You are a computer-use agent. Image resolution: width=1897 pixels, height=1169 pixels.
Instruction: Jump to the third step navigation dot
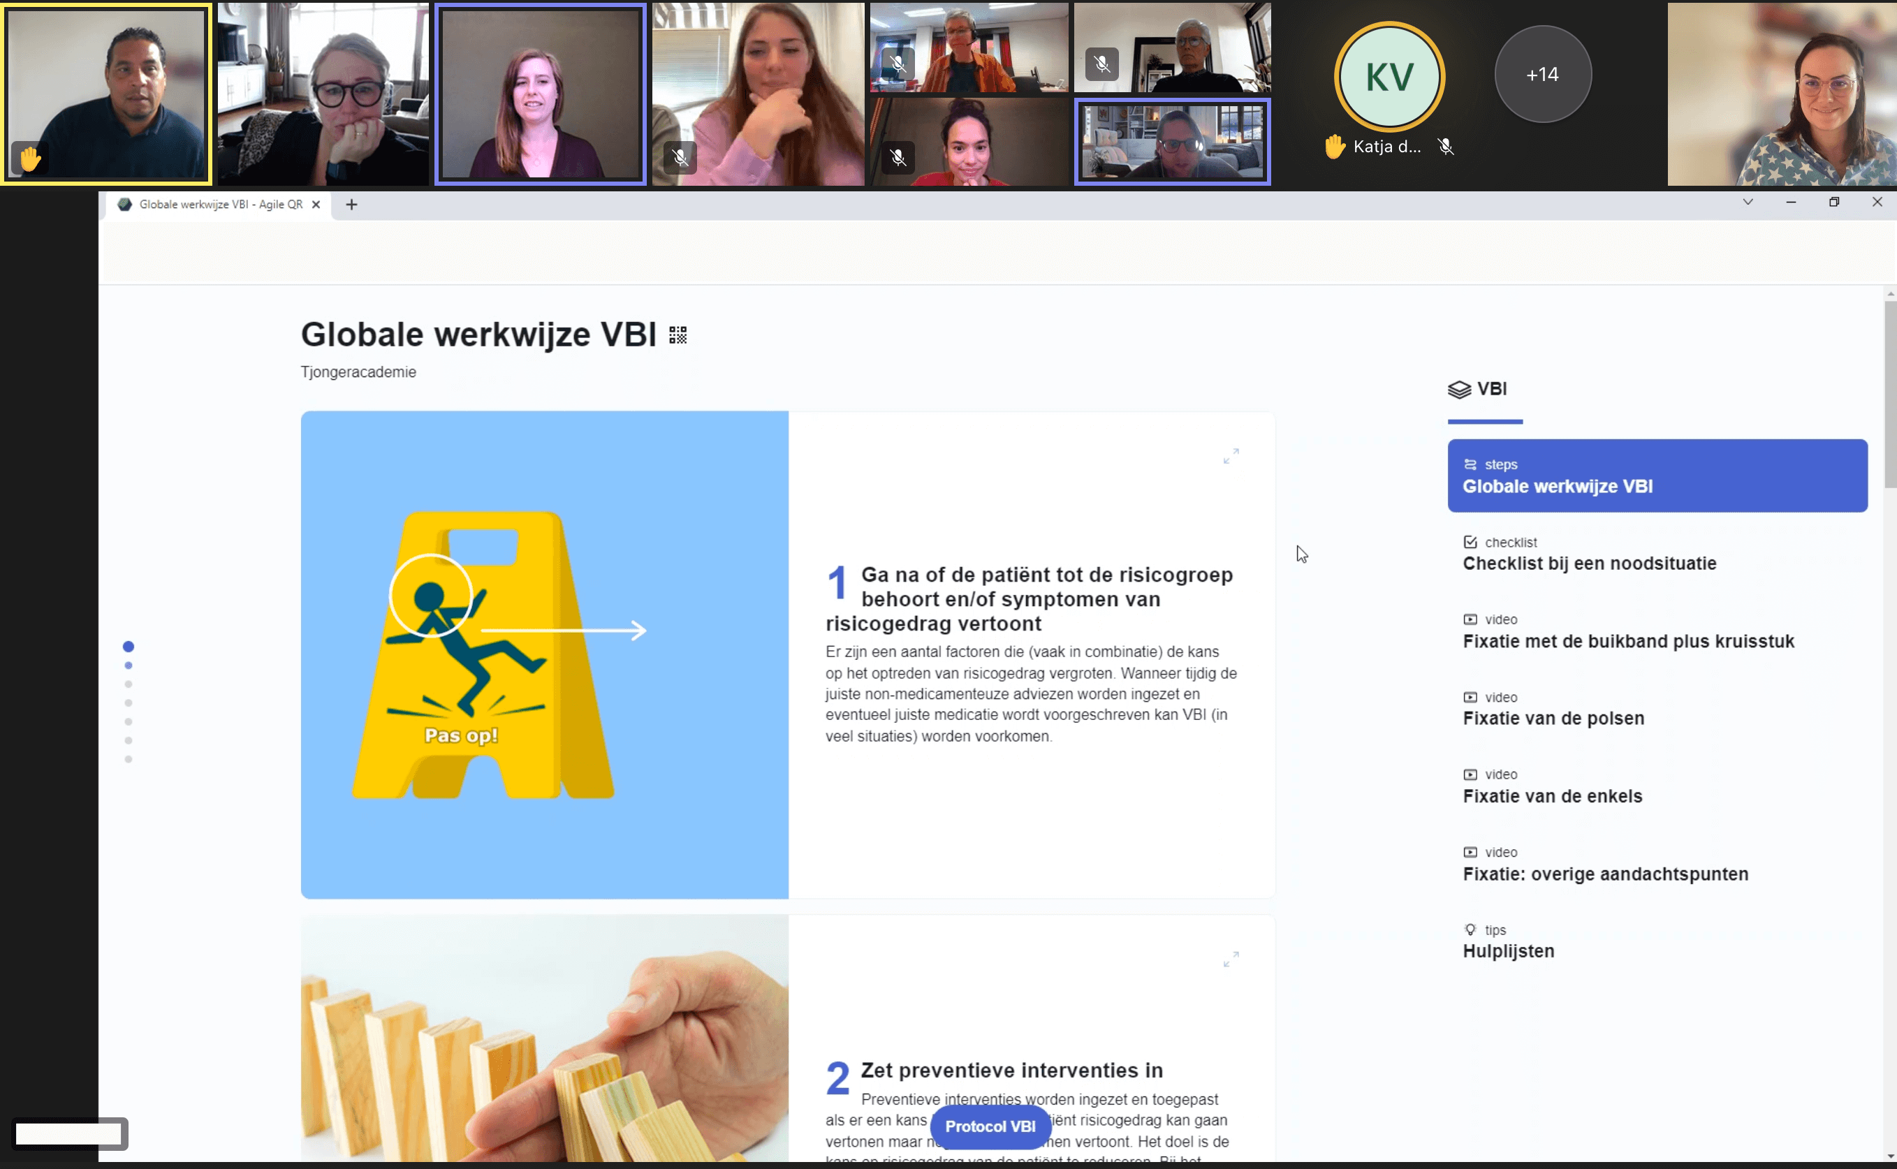coord(129,684)
